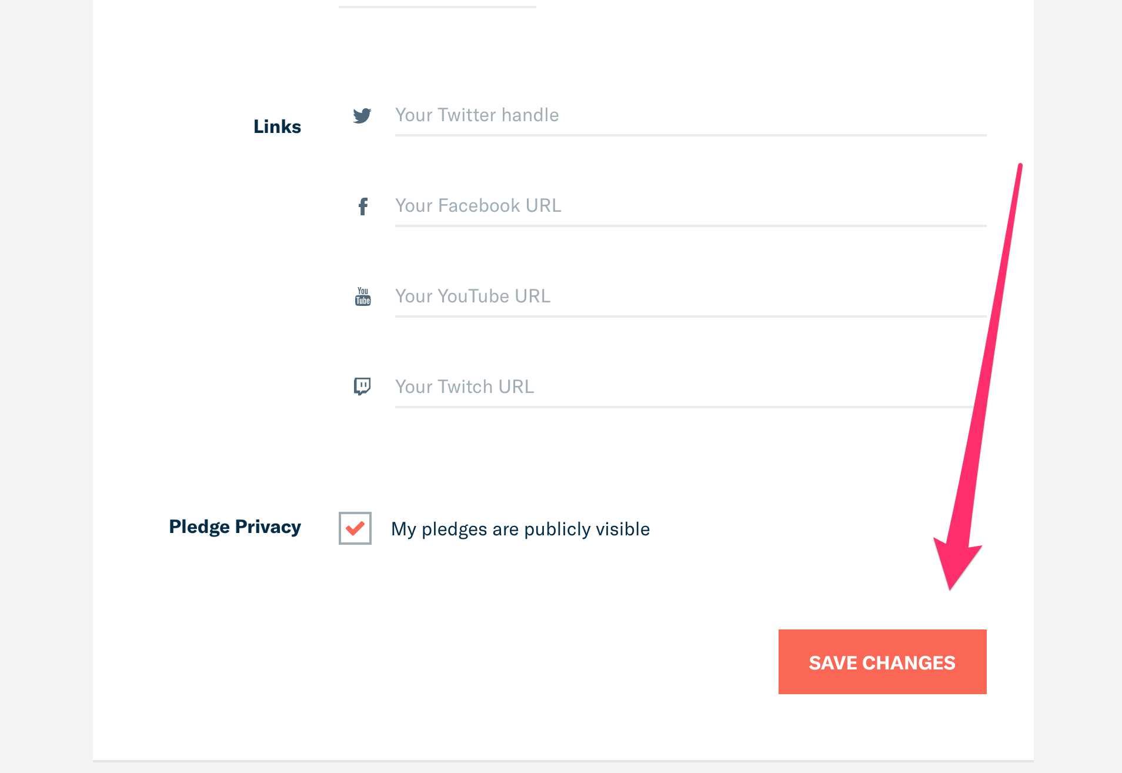Click the 'Pledge Privacy' section label
1122x773 pixels.
coord(235,527)
